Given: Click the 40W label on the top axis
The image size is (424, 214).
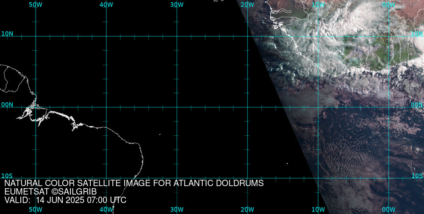Looking at the screenshot, I should pos(106,5).
